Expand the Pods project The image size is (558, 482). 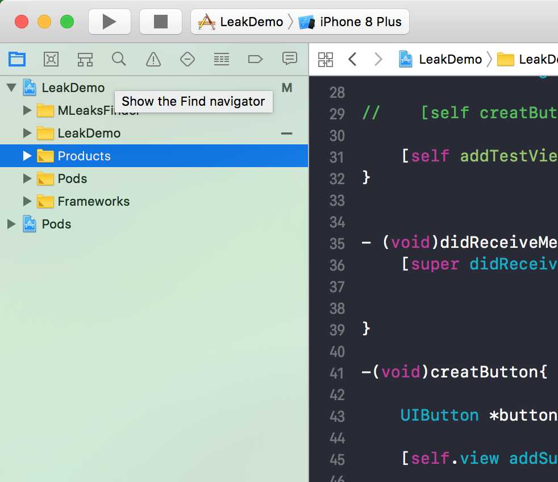pyautogui.click(x=11, y=224)
